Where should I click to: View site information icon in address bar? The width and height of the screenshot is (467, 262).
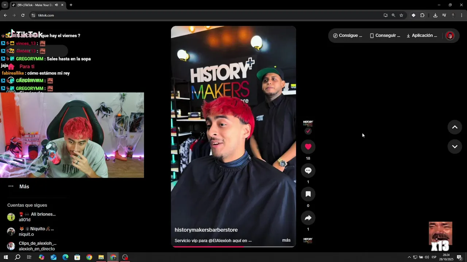(33, 15)
